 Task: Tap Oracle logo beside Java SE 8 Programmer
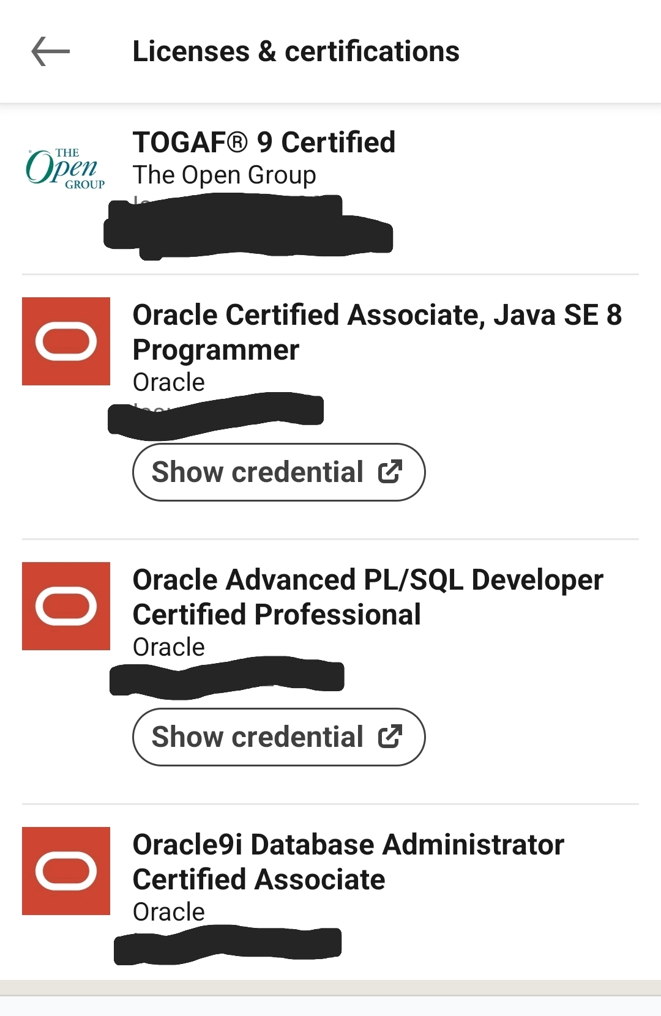click(x=66, y=341)
